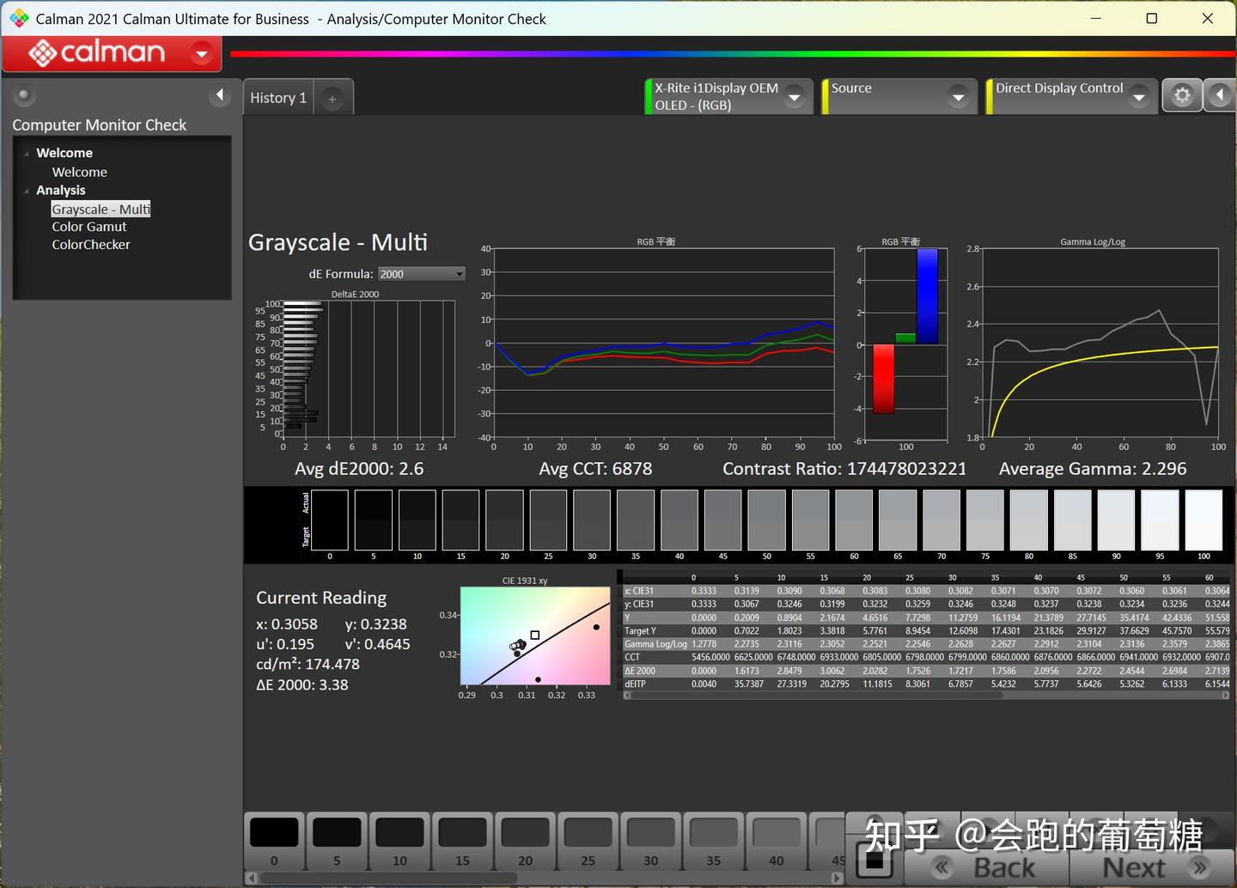
Task: Collapse the workflow panel with the left arrow
Action: tap(220, 95)
